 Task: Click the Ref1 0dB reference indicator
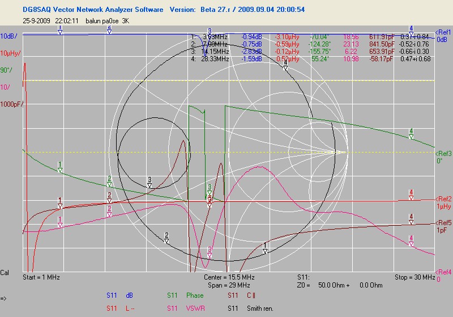[443, 36]
